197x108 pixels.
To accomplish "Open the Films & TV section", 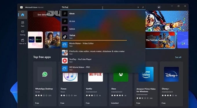I will [23, 42].
